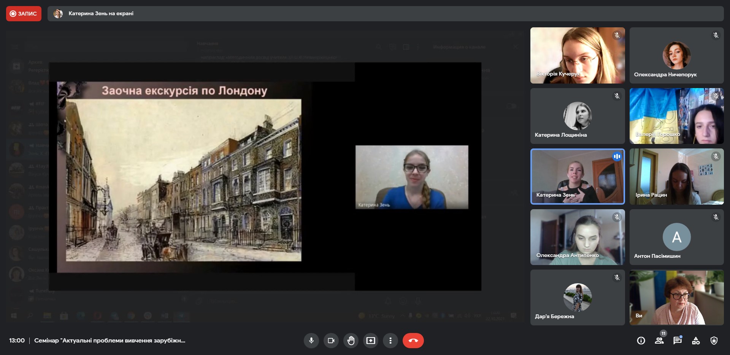Click the muted mic icon on Вікторія Кучерук
Viewport: 730px width, 355px height.
click(617, 35)
